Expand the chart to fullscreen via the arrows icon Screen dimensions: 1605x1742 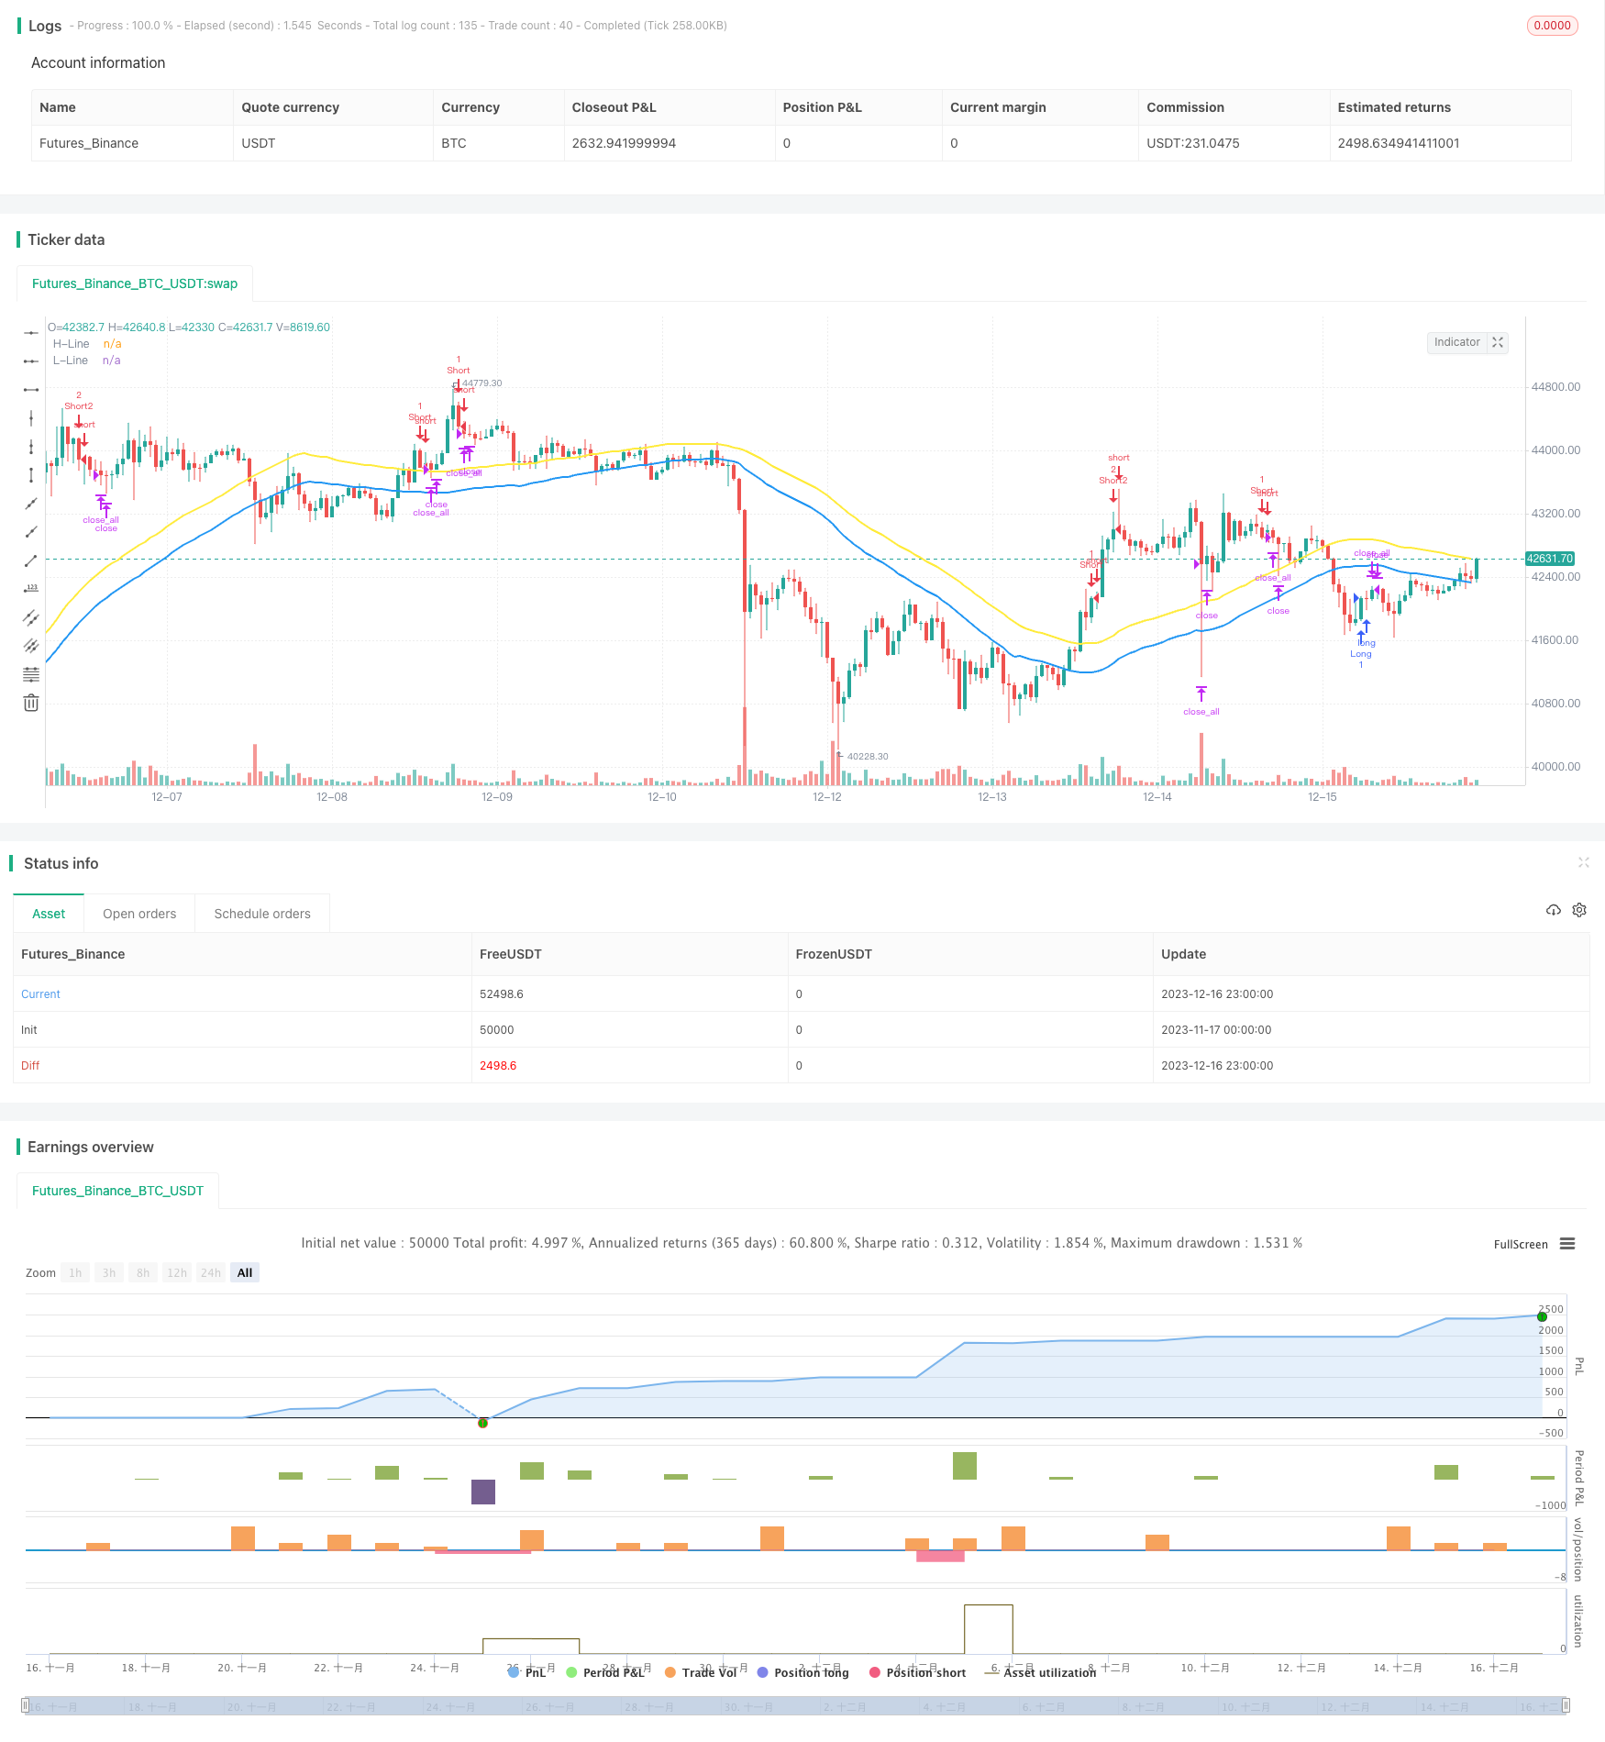coord(1498,342)
